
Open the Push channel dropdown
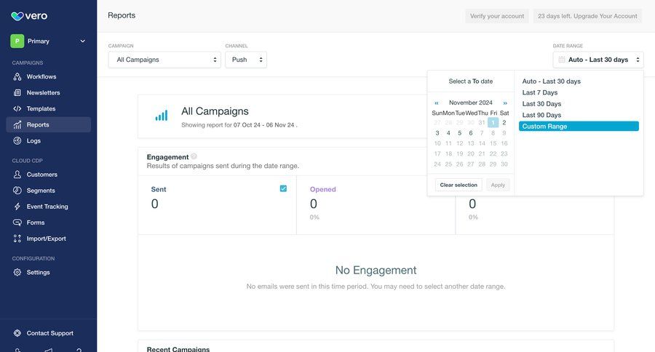tap(246, 60)
